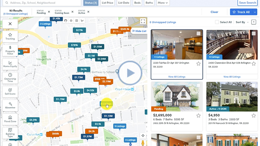Open the Sort By dropdown
The image size is (260, 146).
pyautogui.click(x=242, y=22)
